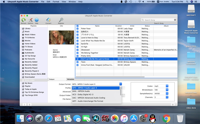Choose AC3 - Dolby Digital AC-3 option
The image size is (200, 124).
(96, 94)
